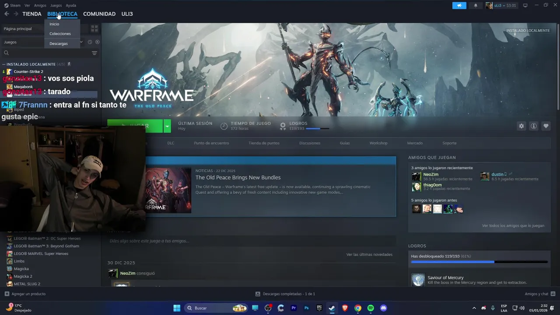Viewport: 560px width, 315px height.
Task: Open Adobe Premiere Pro from taskbar
Action: (x=294, y=308)
